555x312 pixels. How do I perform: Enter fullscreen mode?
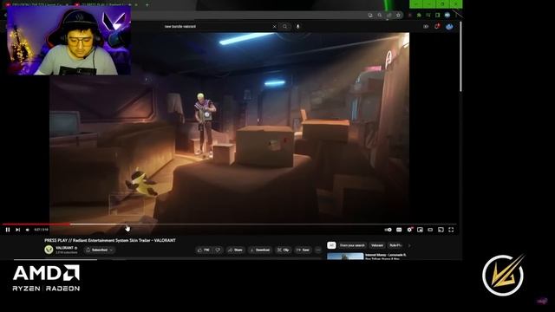point(451,230)
